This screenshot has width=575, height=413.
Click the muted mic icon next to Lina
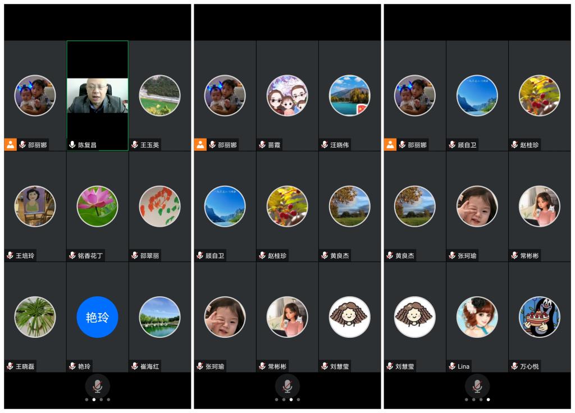click(x=452, y=366)
